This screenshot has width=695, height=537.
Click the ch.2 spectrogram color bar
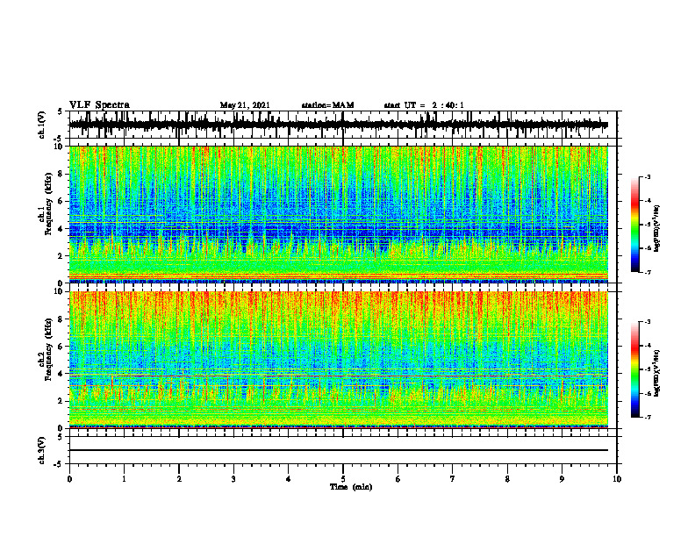(634, 369)
